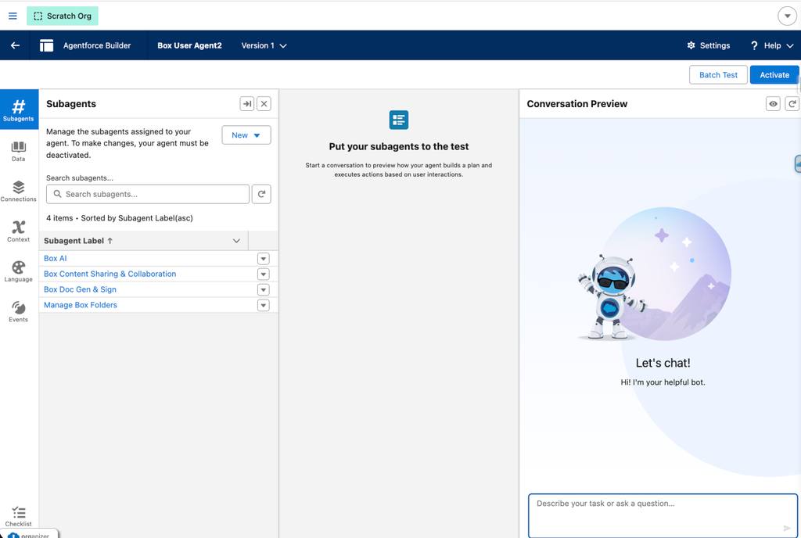The height and width of the screenshot is (538, 801).
Task: Click the Describe your task message box
Action: tap(663, 515)
